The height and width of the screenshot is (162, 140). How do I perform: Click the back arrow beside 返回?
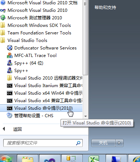click(4, 129)
